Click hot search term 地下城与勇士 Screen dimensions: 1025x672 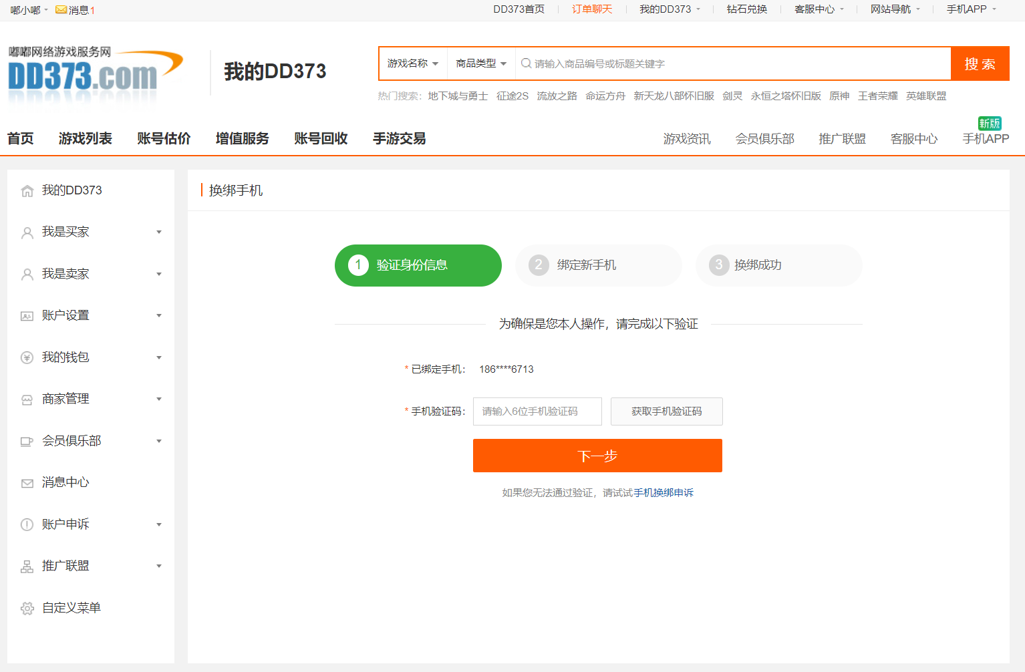tap(458, 96)
